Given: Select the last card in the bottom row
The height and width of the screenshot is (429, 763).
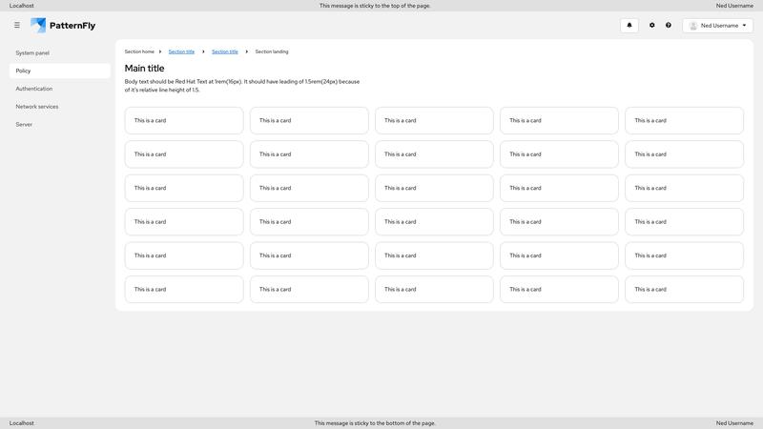Looking at the screenshot, I should tap(684, 289).
